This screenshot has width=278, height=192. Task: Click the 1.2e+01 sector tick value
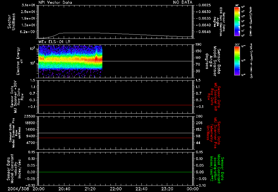click(x=28, y=25)
